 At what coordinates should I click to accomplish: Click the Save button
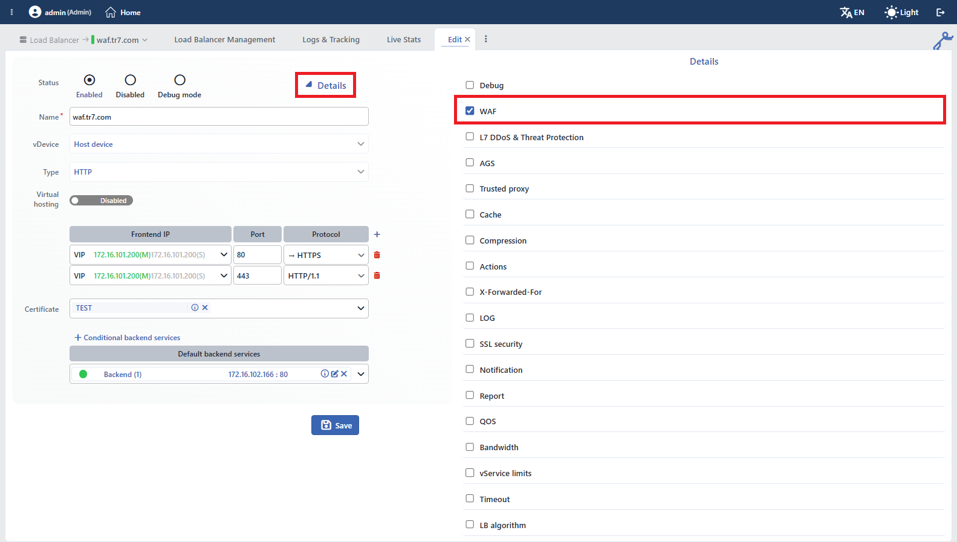coord(335,425)
